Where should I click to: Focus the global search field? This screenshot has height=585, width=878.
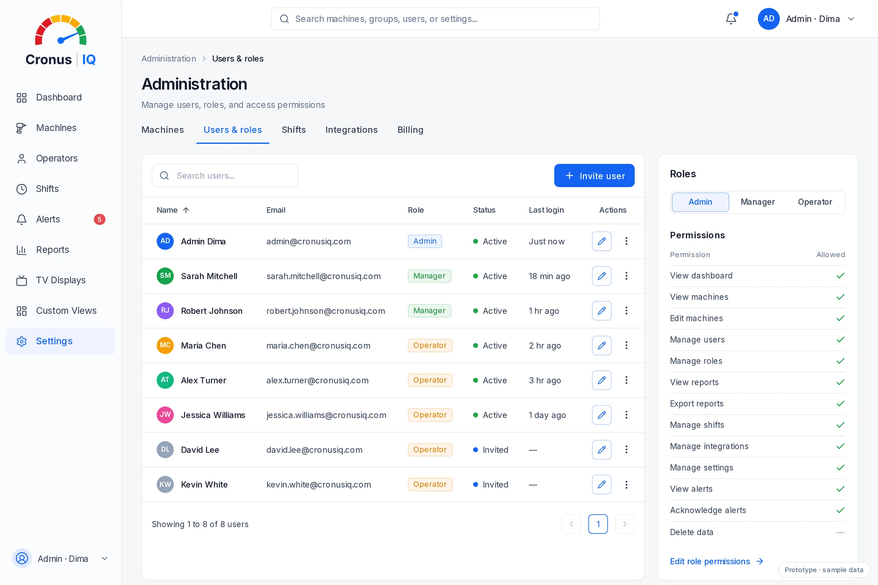point(435,19)
